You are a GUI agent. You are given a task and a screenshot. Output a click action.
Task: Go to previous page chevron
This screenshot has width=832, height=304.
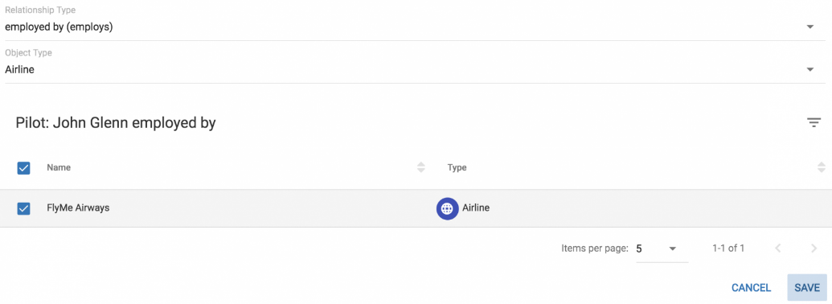[x=778, y=249]
